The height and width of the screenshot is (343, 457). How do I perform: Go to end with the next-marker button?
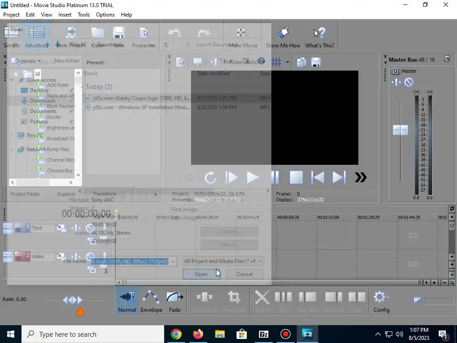(x=339, y=177)
